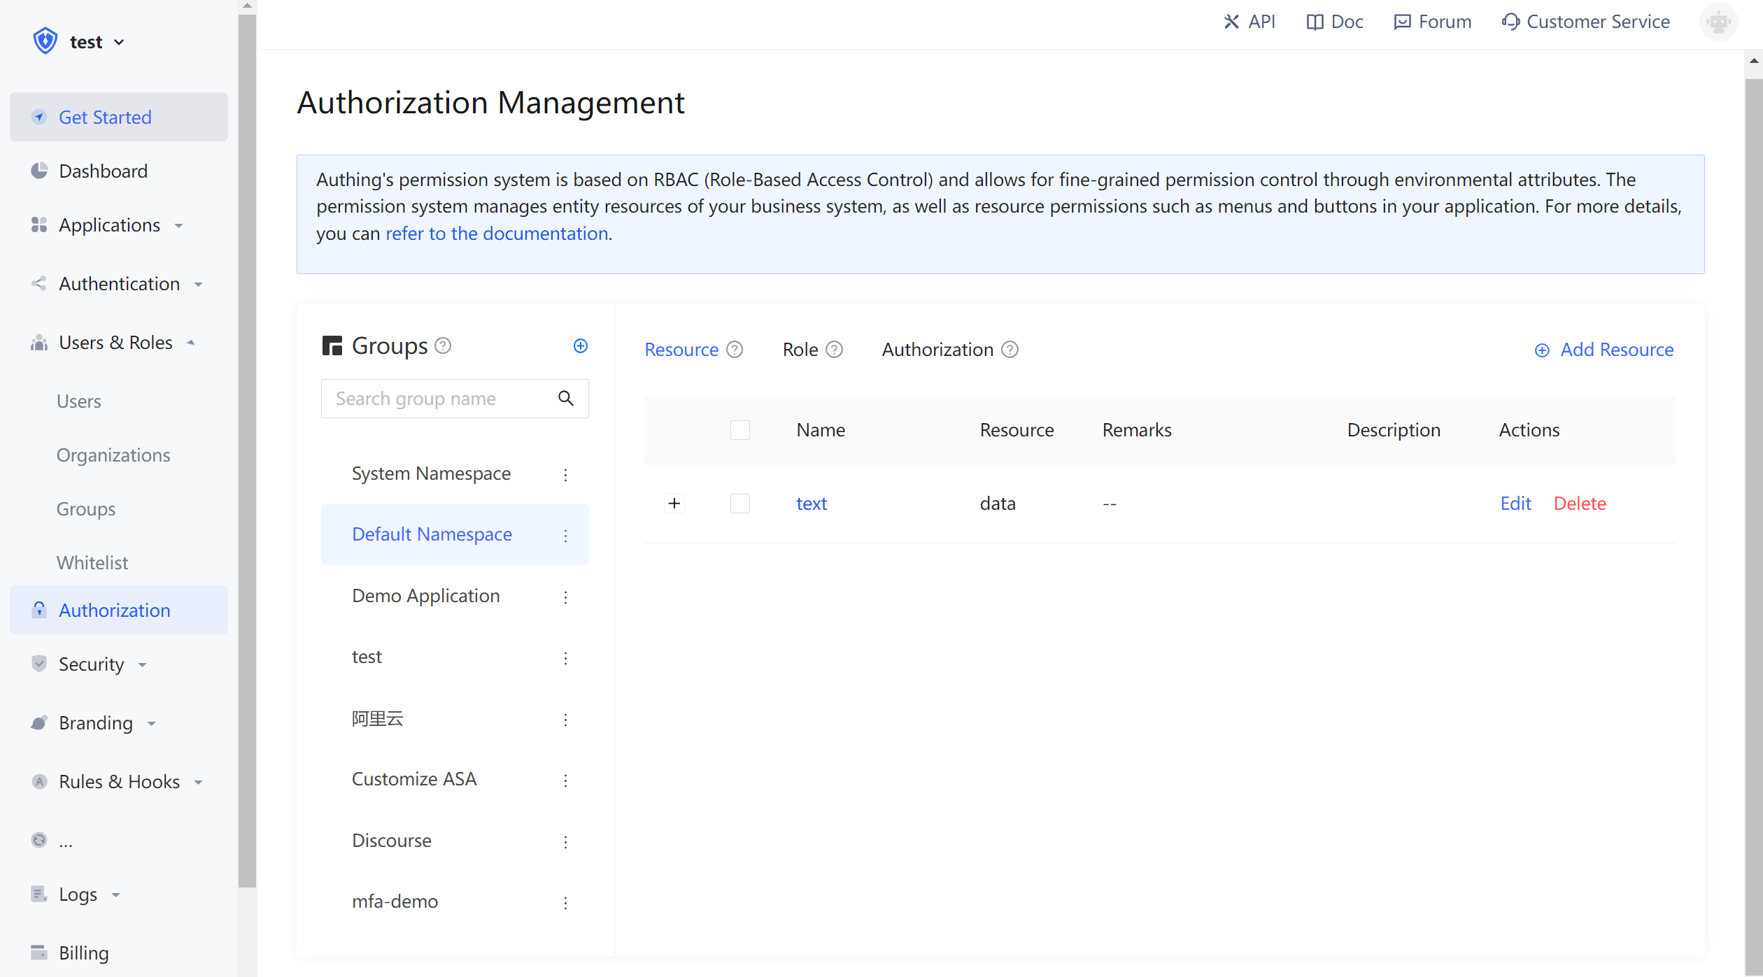Screen dimensions: 1763x977
Task: Click the help icon beside Role tab
Action: click(834, 350)
